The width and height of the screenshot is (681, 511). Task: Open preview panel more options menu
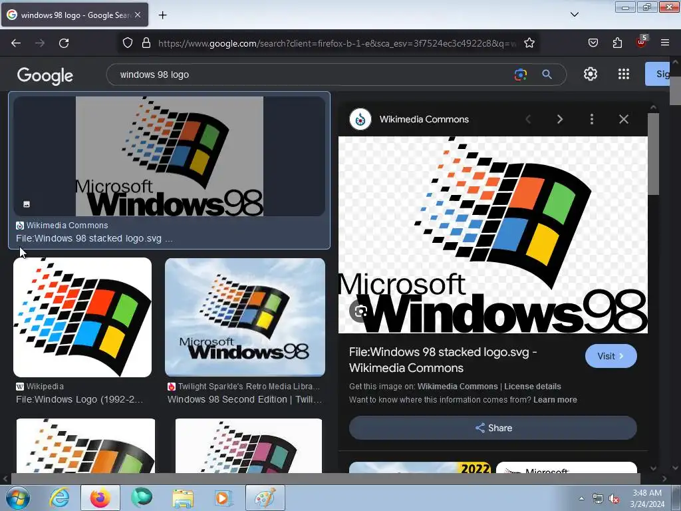pyautogui.click(x=591, y=119)
